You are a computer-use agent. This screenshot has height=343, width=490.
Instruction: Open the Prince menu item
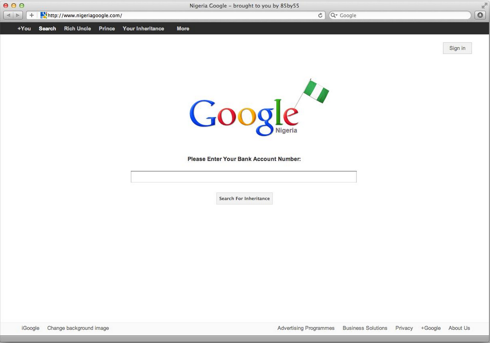[107, 28]
